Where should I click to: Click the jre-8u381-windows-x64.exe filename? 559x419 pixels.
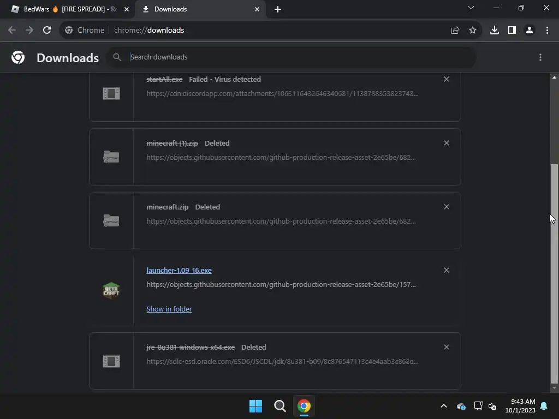pyautogui.click(x=191, y=348)
